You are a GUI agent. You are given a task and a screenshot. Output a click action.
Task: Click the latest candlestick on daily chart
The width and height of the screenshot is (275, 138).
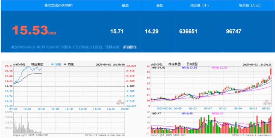(x=270, y=72)
